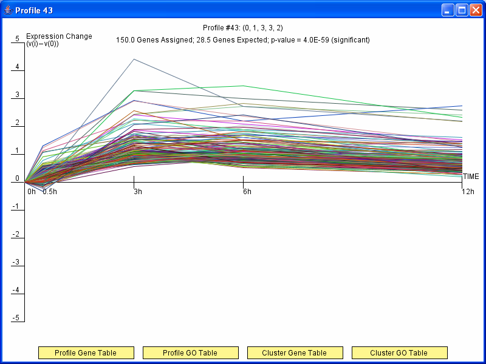Viewport: 486px width, 364px height.
Task: Open the Cluster Gene Table
Action: [x=295, y=353]
